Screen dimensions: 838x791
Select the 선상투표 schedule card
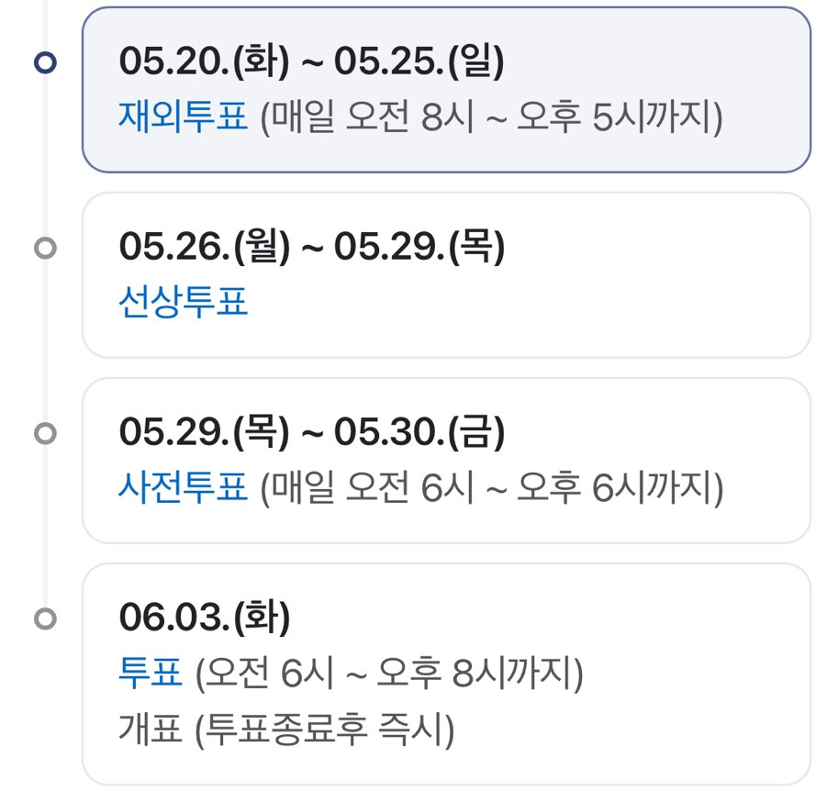(x=446, y=275)
